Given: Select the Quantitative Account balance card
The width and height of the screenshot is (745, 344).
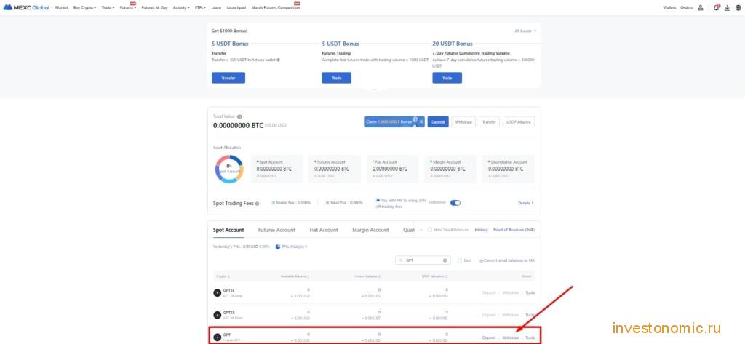Looking at the screenshot, I should 509,169.
